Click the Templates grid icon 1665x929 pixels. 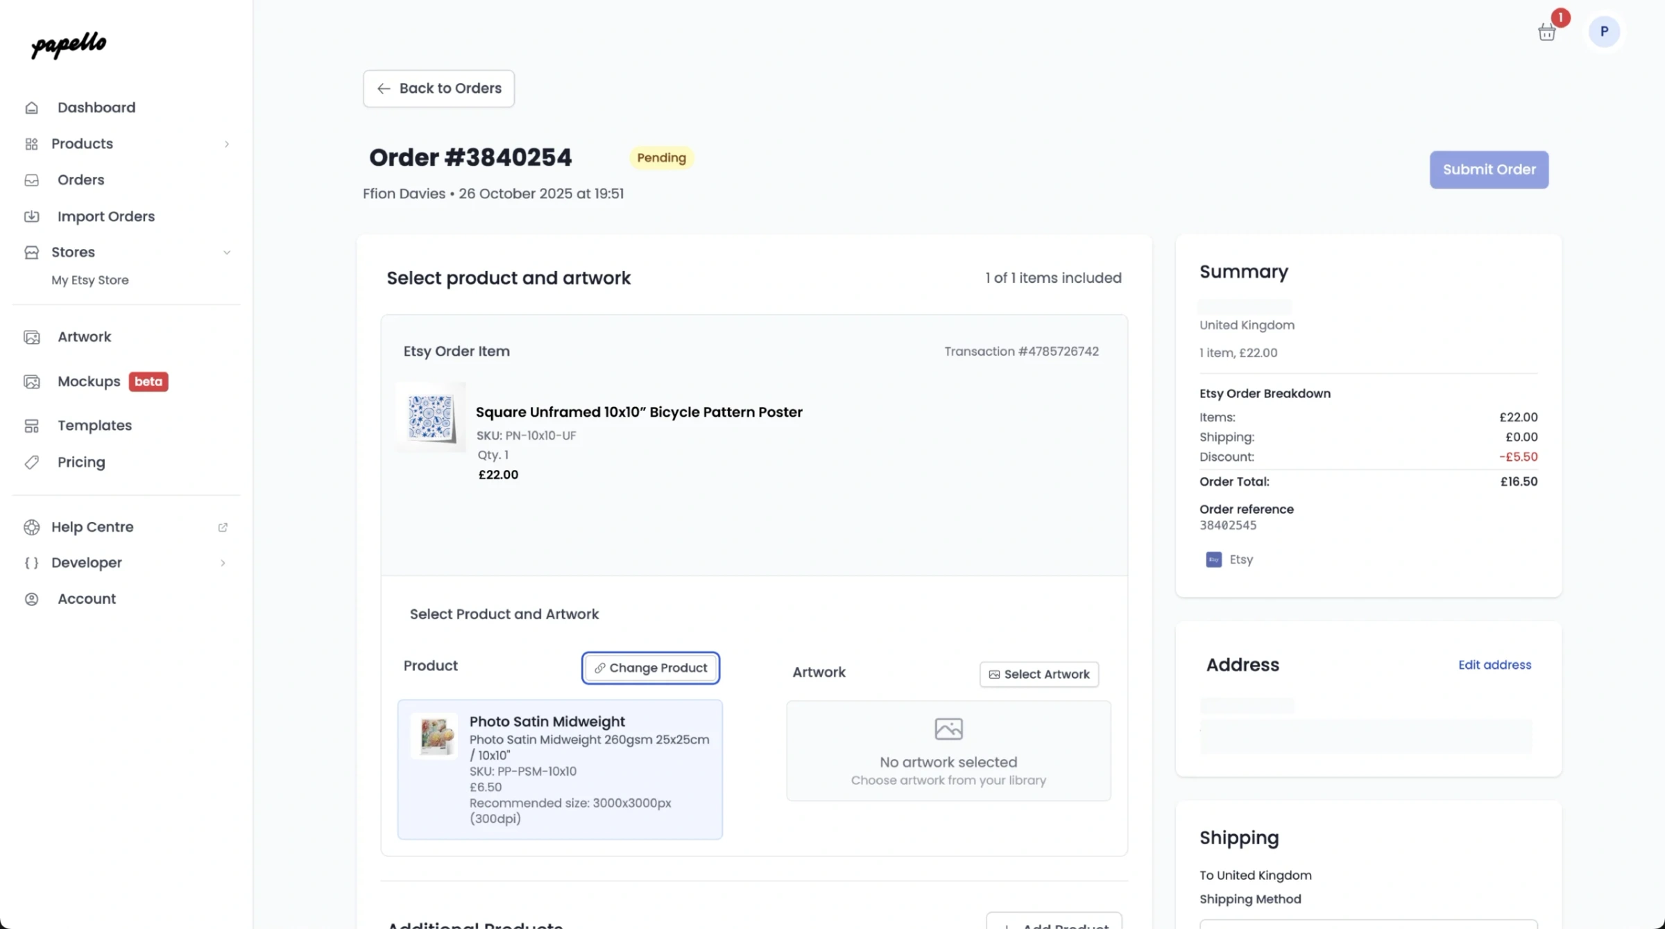coord(32,426)
